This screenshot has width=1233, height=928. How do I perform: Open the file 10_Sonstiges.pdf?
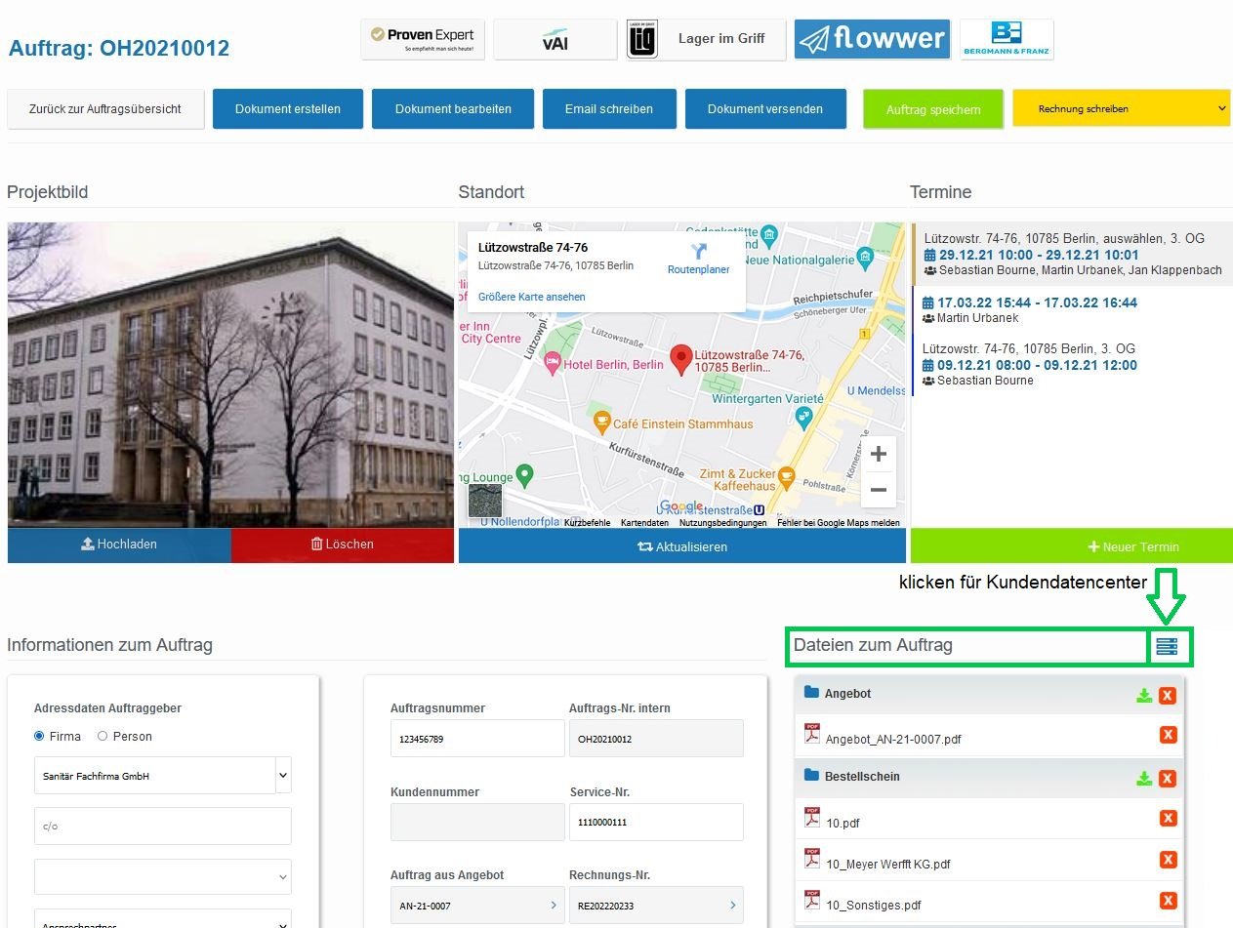(874, 906)
